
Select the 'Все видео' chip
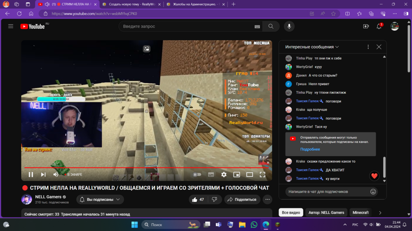[x=291, y=213]
